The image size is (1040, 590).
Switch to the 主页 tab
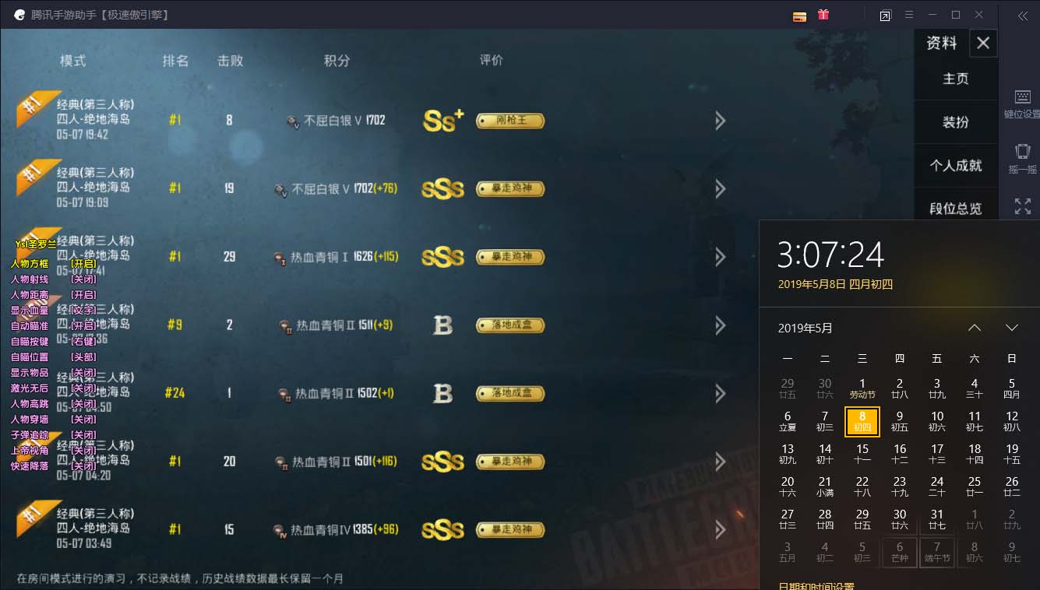[956, 79]
